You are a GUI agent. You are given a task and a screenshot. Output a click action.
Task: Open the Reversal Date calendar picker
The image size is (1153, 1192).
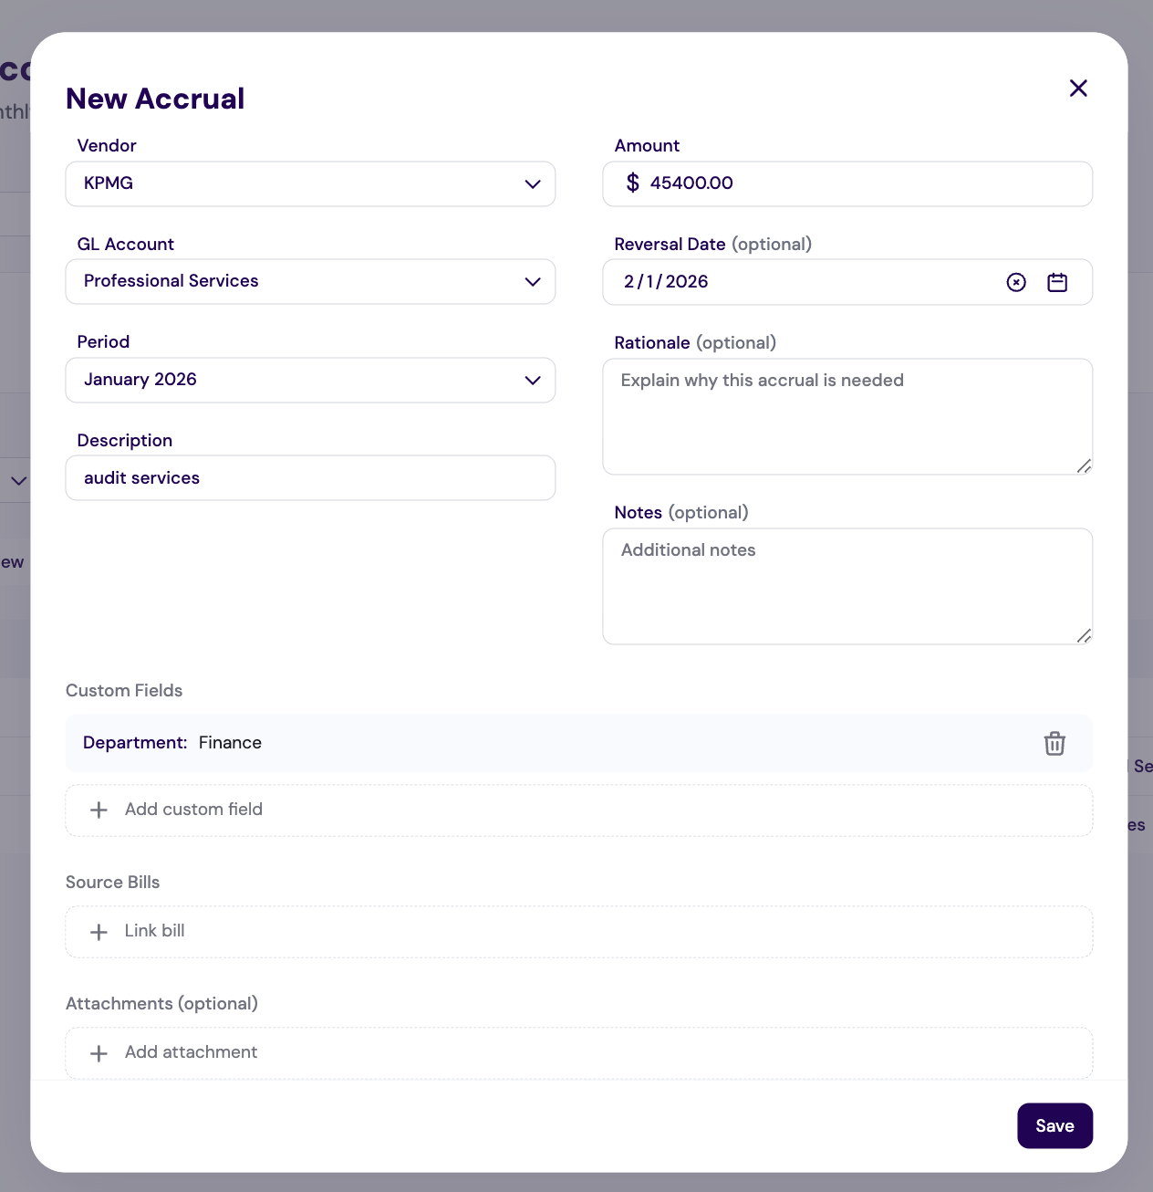pos(1057,283)
